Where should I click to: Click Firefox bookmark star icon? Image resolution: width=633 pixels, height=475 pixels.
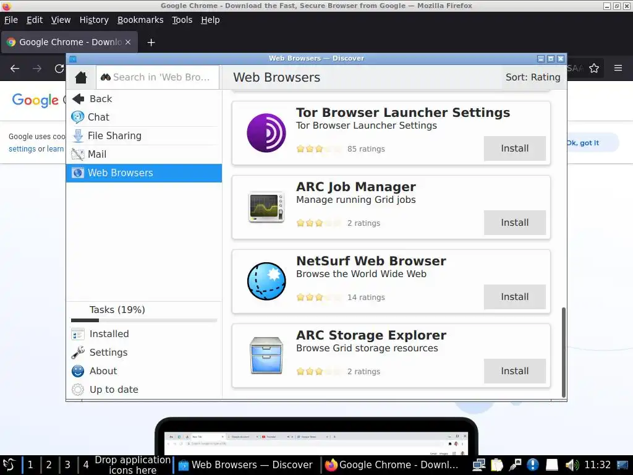tap(594, 68)
